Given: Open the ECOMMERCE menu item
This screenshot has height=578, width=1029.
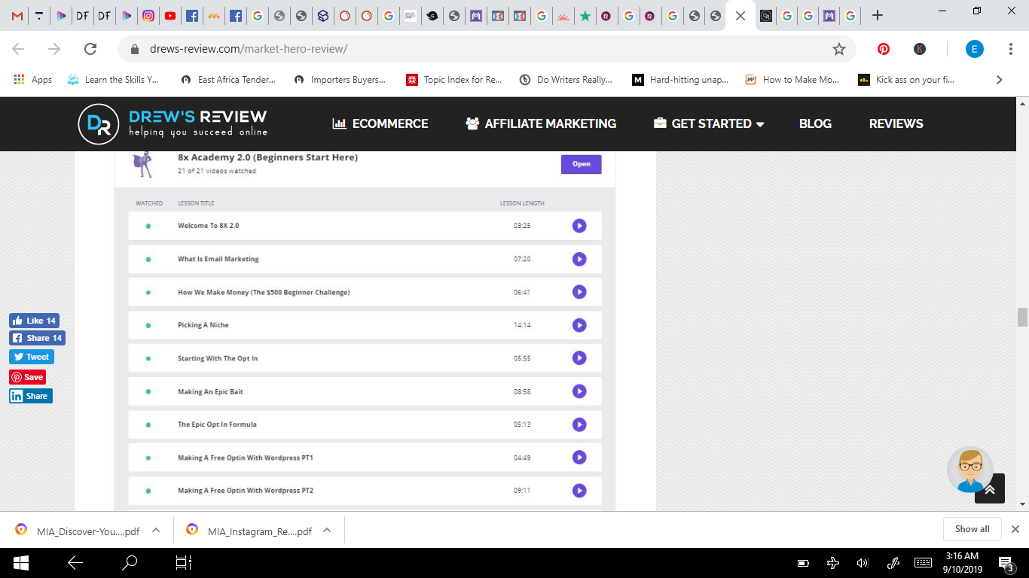Looking at the screenshot, I should point(380,123).
